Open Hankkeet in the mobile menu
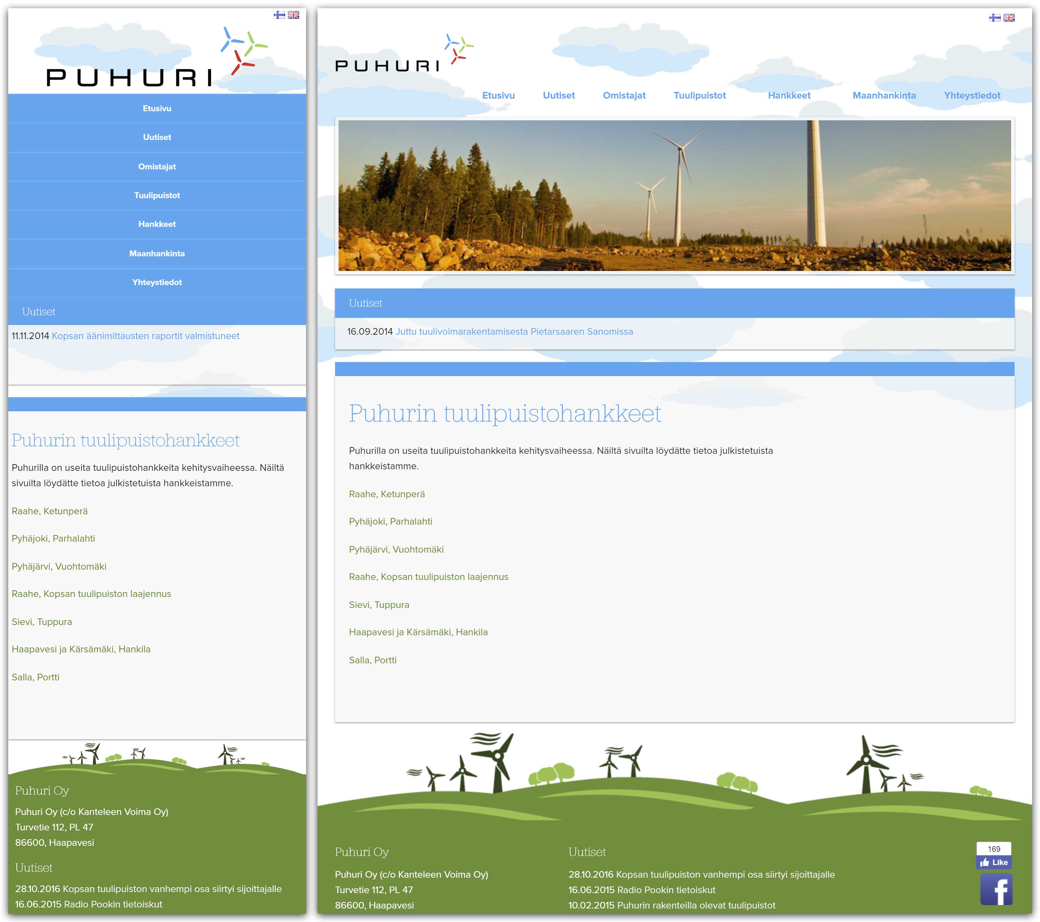Viewport: 1040px width, 922px height. tap(157, 224)
